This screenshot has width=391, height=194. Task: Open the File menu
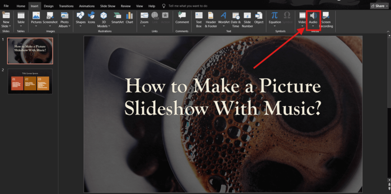click(6, 6)
